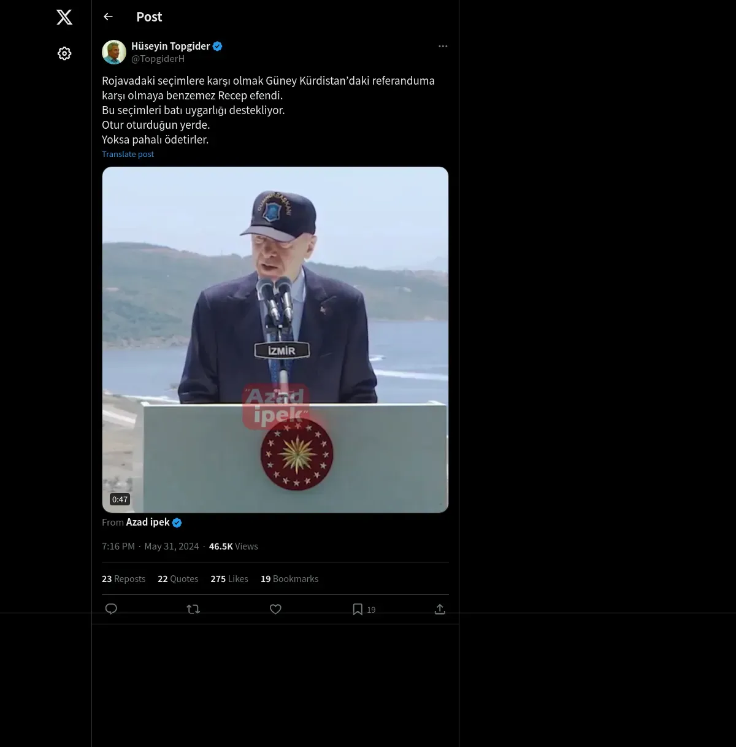Click the reply speech bubble icon

point(111,609)
